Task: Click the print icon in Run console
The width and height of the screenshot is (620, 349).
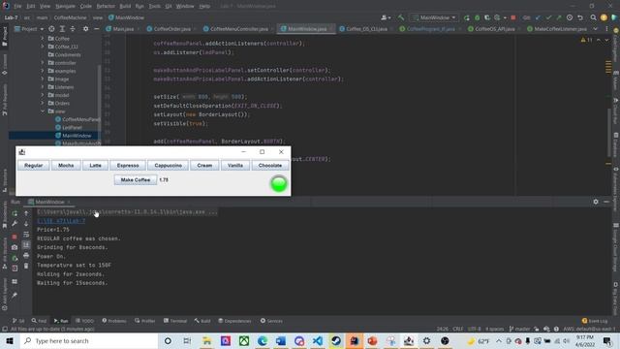Action: [x=26, y=256]
